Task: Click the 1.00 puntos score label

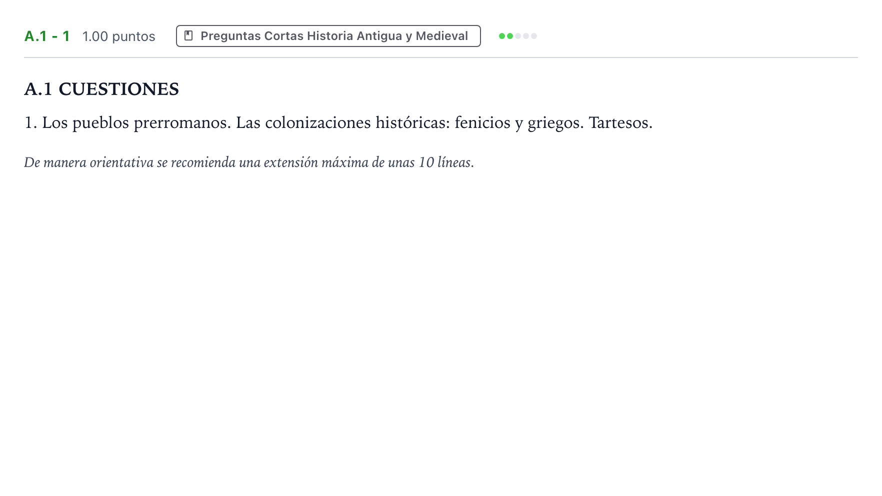Action: tap(119, 36)
